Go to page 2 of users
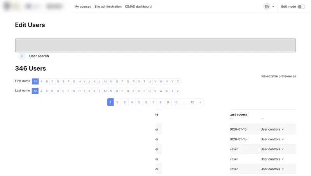 tap(117, 102)
